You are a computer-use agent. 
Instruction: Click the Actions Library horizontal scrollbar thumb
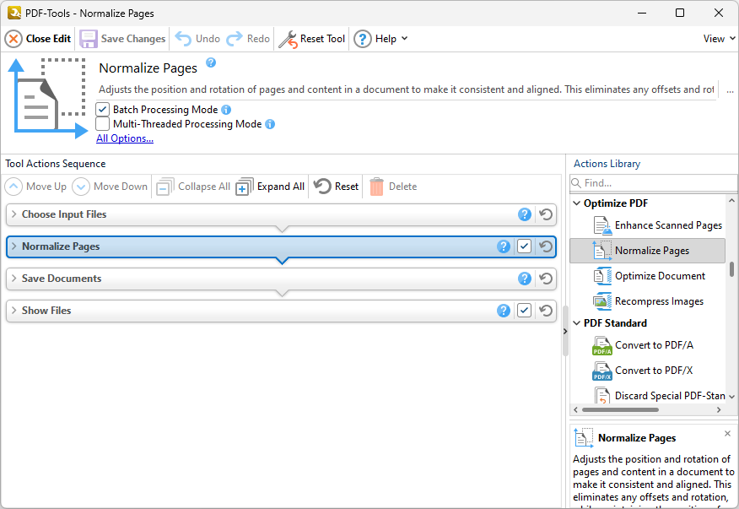(x=620, y=410)
